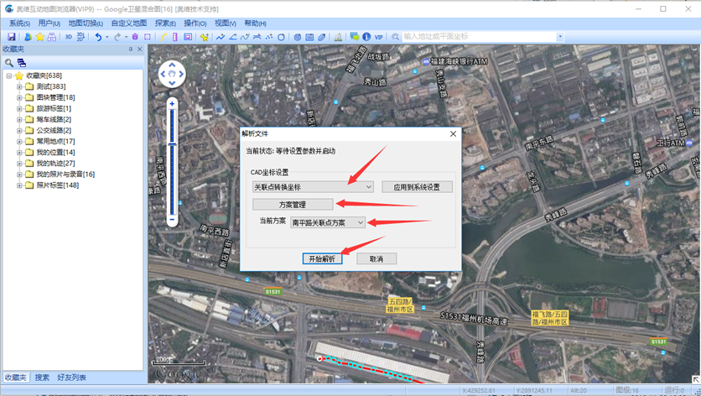Click the map zoom slider track

click(172, 159)
